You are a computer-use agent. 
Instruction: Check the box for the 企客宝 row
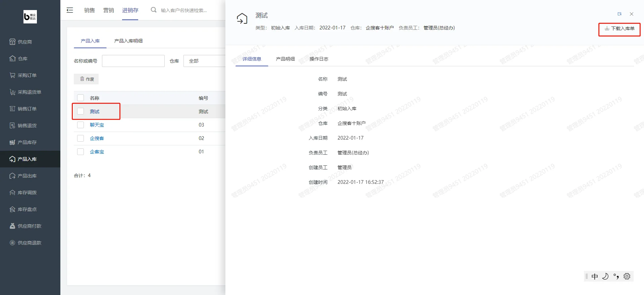click(x=80, y=151)
